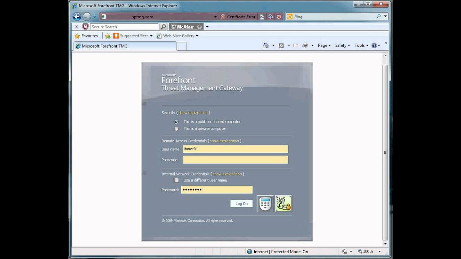Check Use a different user name
Screen dimensions: 461x259
[x=176, y=180]
